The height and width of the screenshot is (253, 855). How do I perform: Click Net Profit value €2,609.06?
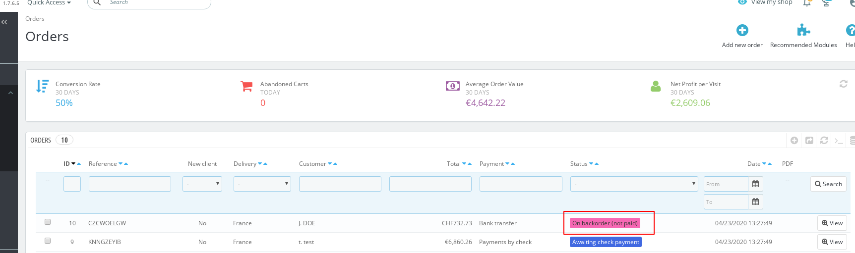tap(690, 103)
